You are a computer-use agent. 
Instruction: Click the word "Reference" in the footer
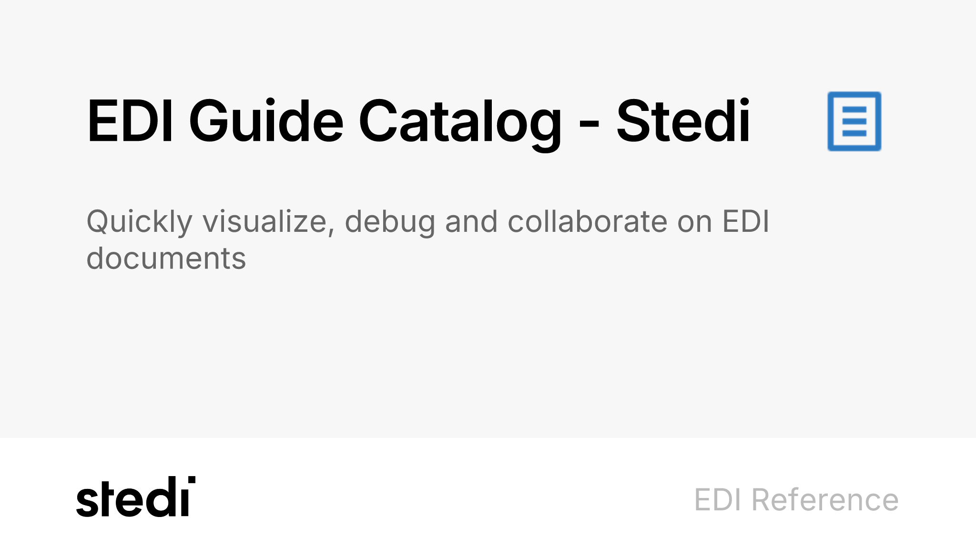[825, 499]
